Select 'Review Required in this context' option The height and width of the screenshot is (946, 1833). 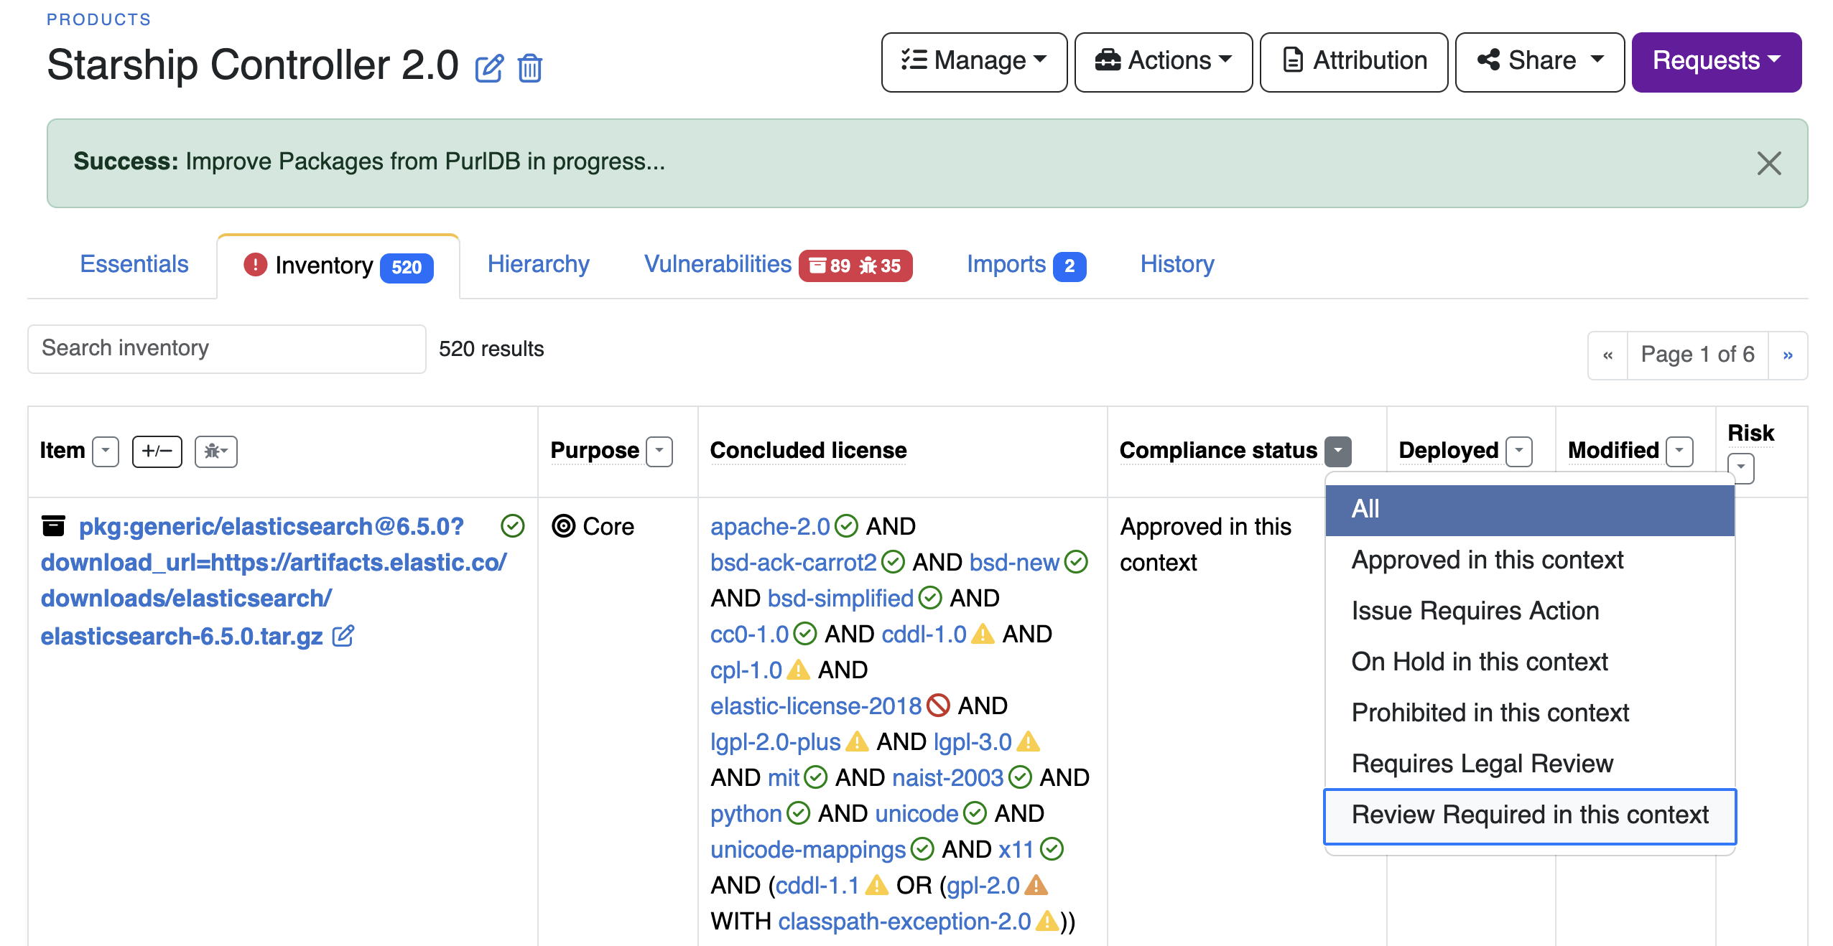click(1530, 815)
